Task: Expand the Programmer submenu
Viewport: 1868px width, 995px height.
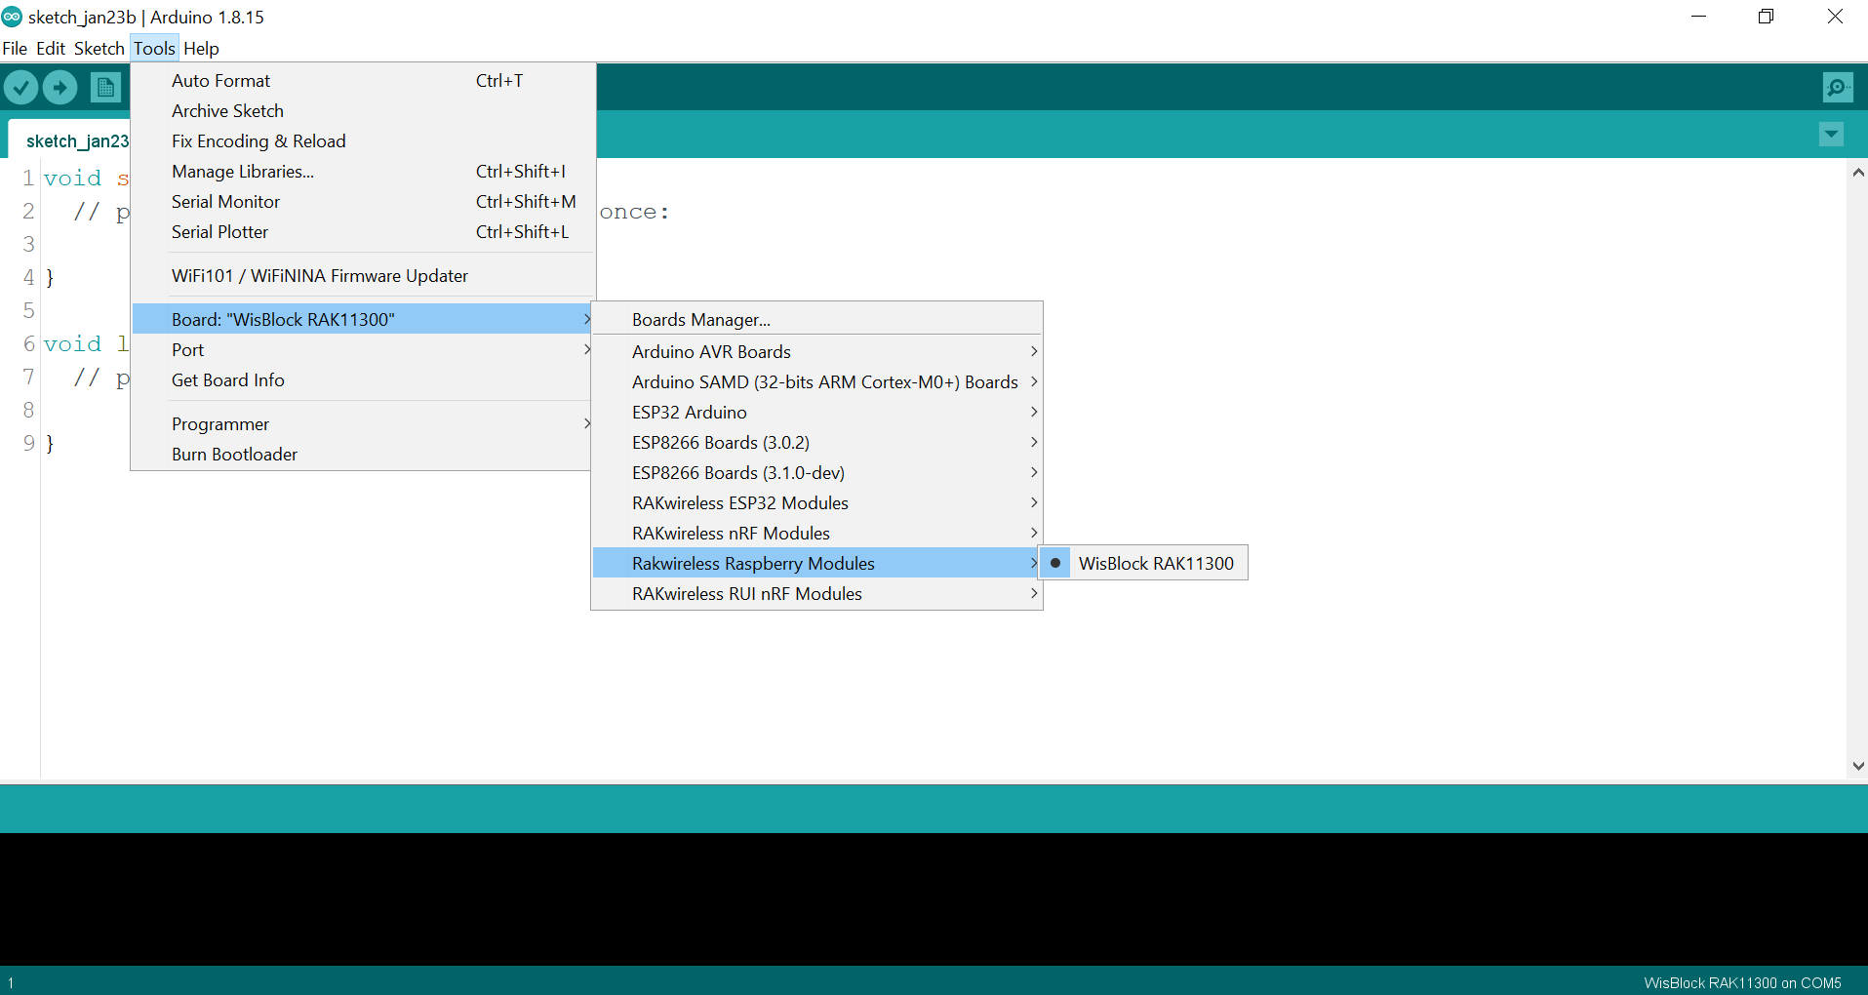Action: [363, 424]
